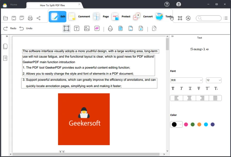Expand the black color picker dropdown
231x157 pixels.
(x=180, y=124)
